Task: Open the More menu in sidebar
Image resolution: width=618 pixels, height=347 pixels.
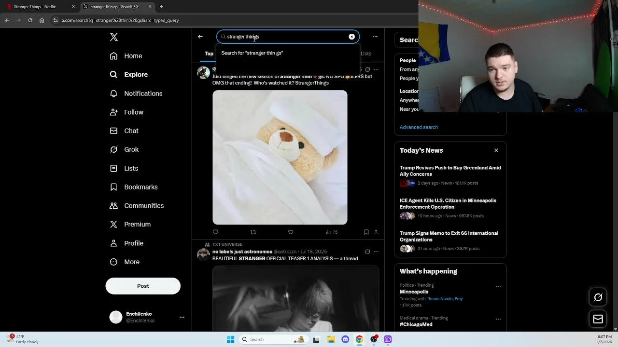Action: pyautogui.click(x=125, y=262)
